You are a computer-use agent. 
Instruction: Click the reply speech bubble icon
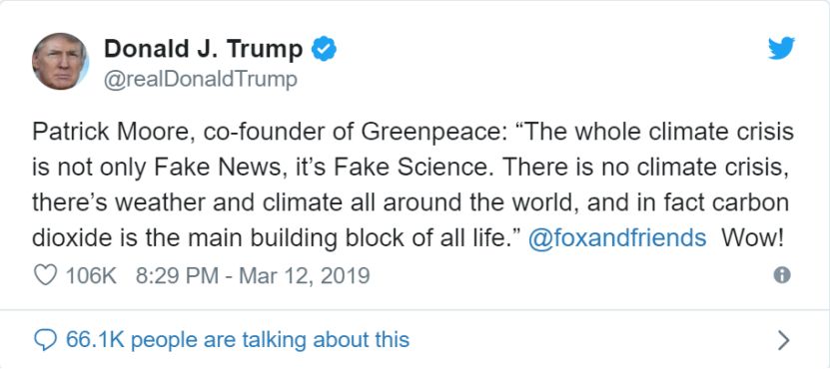tap(45, 340)
